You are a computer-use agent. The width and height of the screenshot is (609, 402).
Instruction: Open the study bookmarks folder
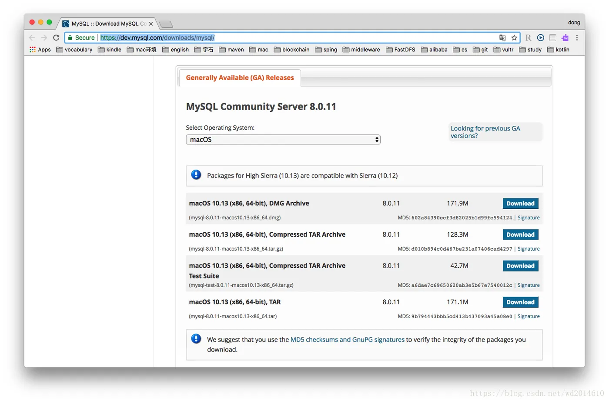tap(531, 50)
